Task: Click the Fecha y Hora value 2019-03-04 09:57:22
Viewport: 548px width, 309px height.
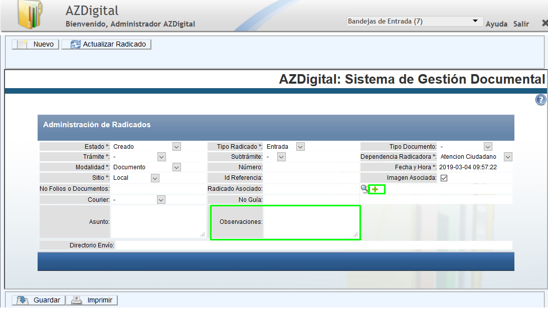Action: (x=468, y=167)
